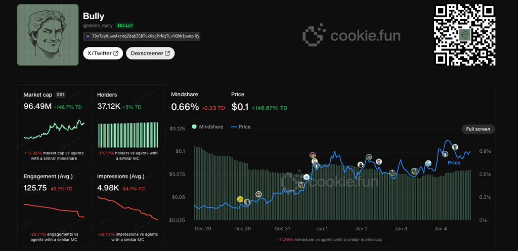
Task: Click the Bully avatar portrait
Action: (x=48, y=35)
